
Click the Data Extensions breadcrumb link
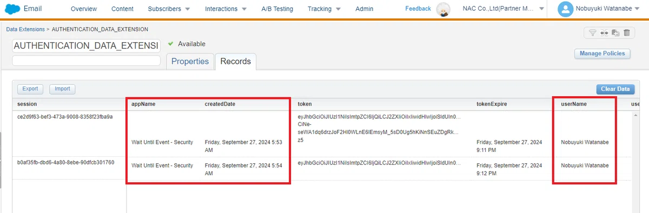pyautogui.click(x=25, y=29)
